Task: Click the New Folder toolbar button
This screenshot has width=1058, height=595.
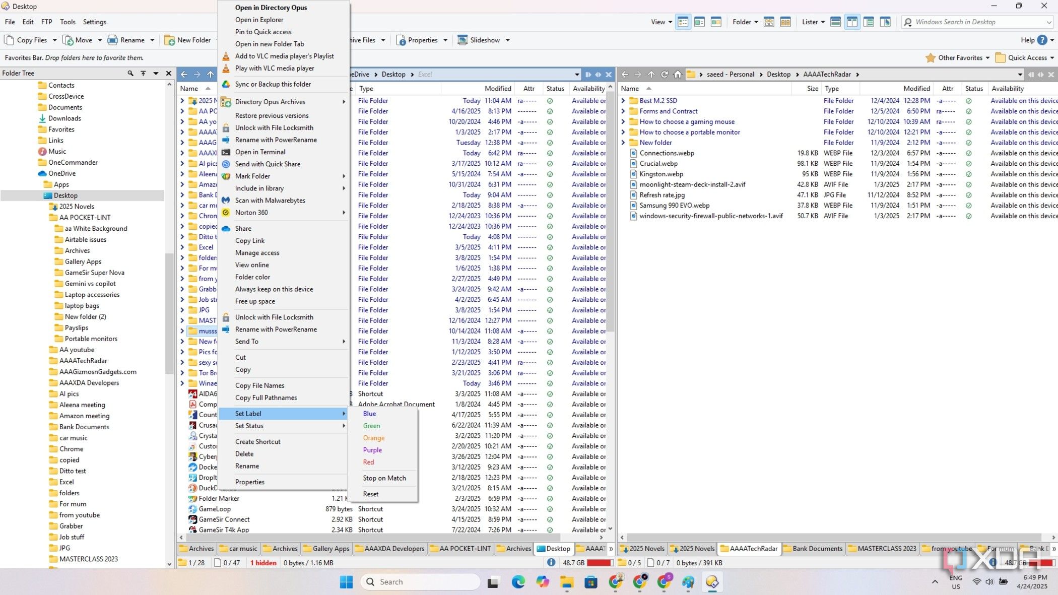Action: [188, 40]
